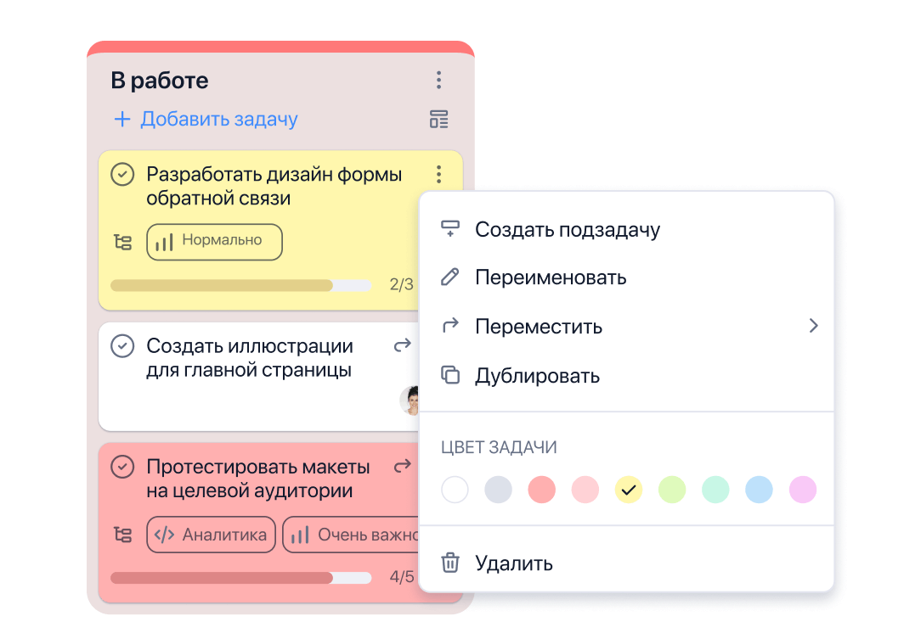Select the blue task color swatch
This screenshot has width=921, height=633.
pyautogui.click(x=759, y=490)
